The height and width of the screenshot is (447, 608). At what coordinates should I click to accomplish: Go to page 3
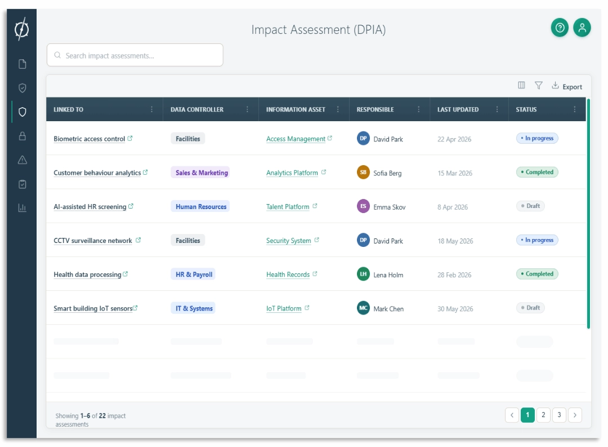[559, 415]
